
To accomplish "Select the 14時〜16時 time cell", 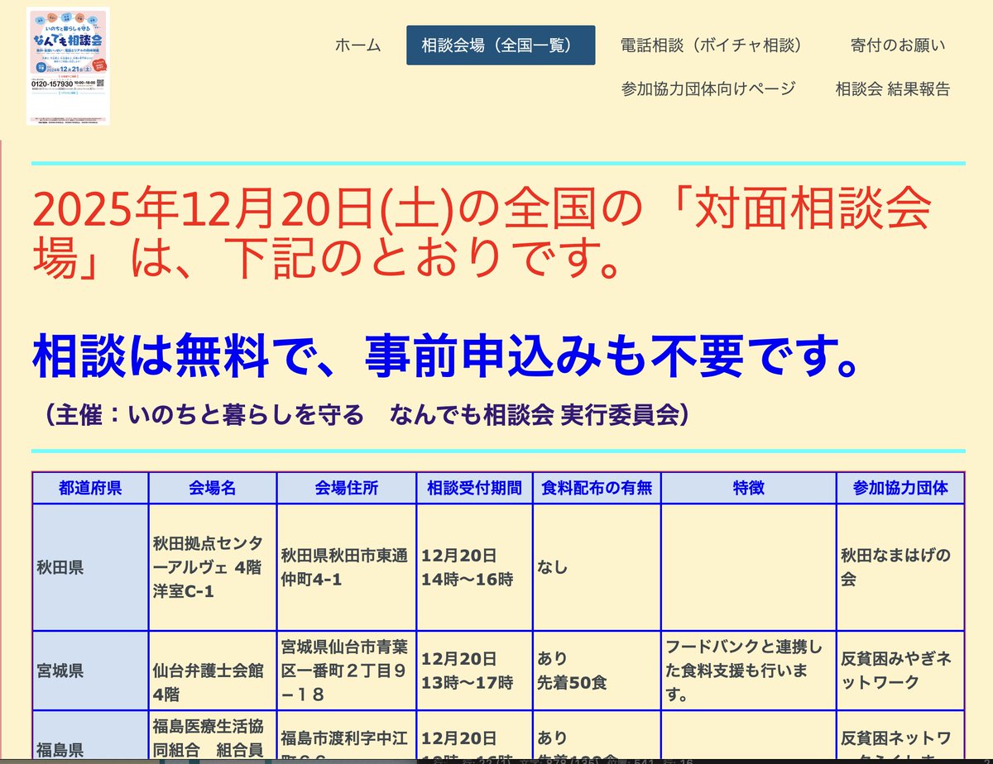I will click(475, 567).
